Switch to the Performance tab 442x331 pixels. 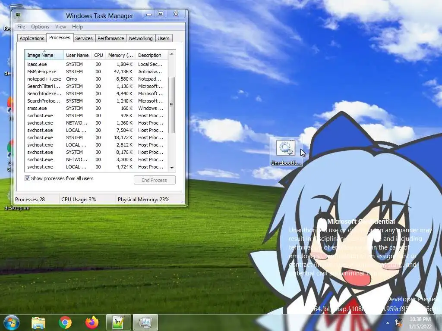click(x=111, y=38)
